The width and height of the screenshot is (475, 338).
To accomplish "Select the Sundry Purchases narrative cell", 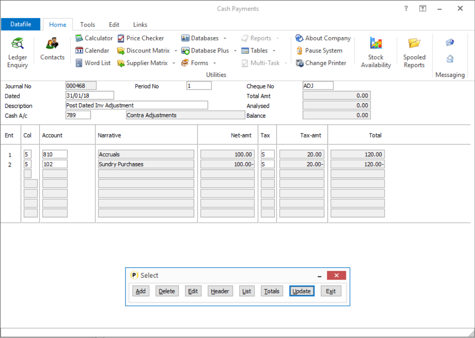I will pyautogui.click(x=146, y=164).
